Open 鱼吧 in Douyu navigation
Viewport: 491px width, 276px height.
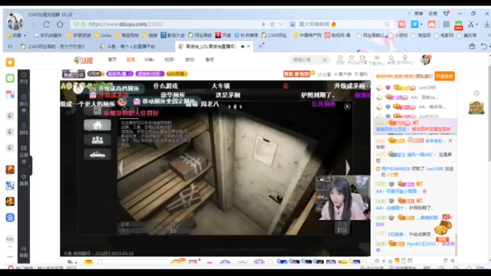(x=209, y=59)
